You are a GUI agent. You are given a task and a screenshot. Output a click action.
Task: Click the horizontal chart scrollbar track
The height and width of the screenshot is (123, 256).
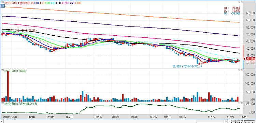114,121
